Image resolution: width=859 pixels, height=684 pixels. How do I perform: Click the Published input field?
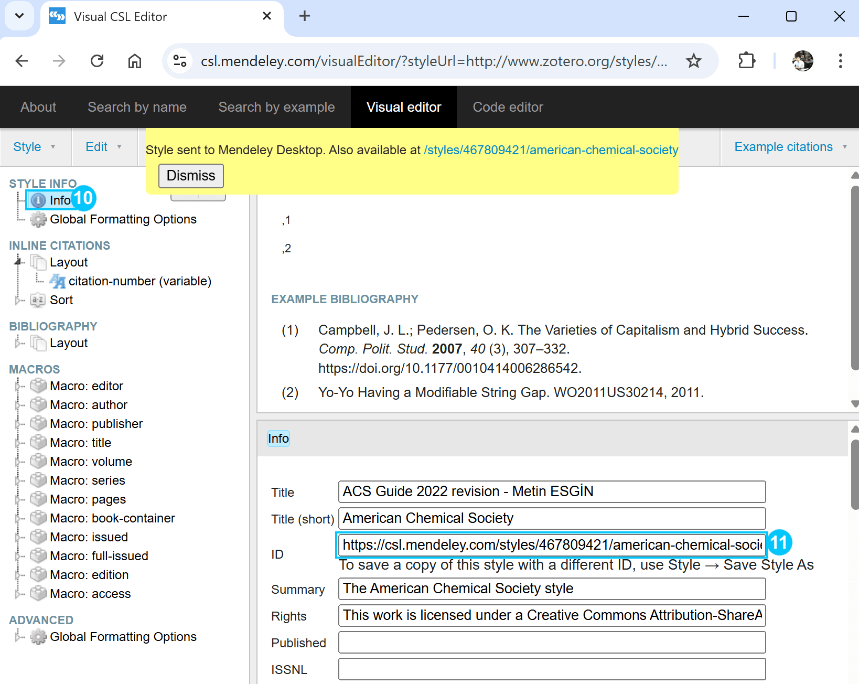coord(552,642)
